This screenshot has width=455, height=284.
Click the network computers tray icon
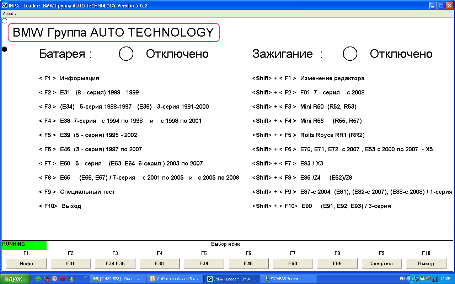[x=428, y=279]
